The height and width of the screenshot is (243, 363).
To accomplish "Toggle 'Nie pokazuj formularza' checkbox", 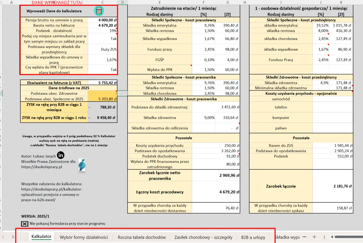I will [25, 223].
